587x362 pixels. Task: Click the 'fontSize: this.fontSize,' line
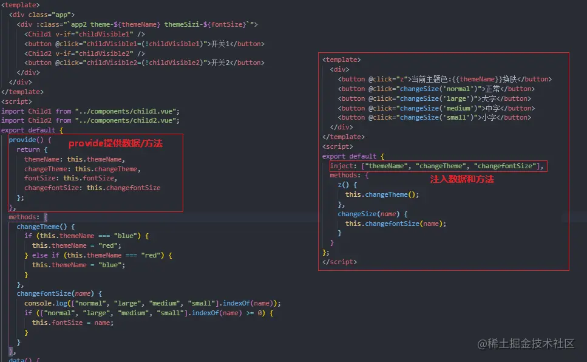pyautogui.click(x=71, y=178)
